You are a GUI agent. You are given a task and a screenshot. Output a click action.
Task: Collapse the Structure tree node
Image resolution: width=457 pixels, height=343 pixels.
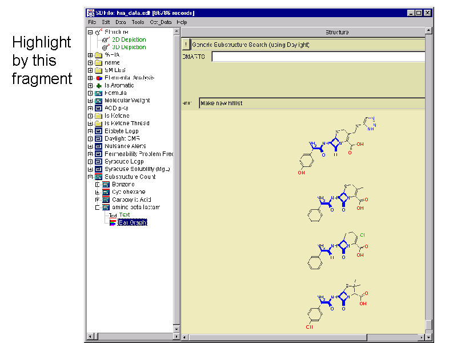pyautogui.click(x=90, y=32)
